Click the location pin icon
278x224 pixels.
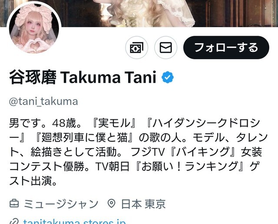click(x=112, y=204)
